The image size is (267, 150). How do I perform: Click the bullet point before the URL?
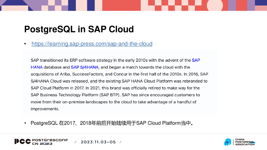25,44
